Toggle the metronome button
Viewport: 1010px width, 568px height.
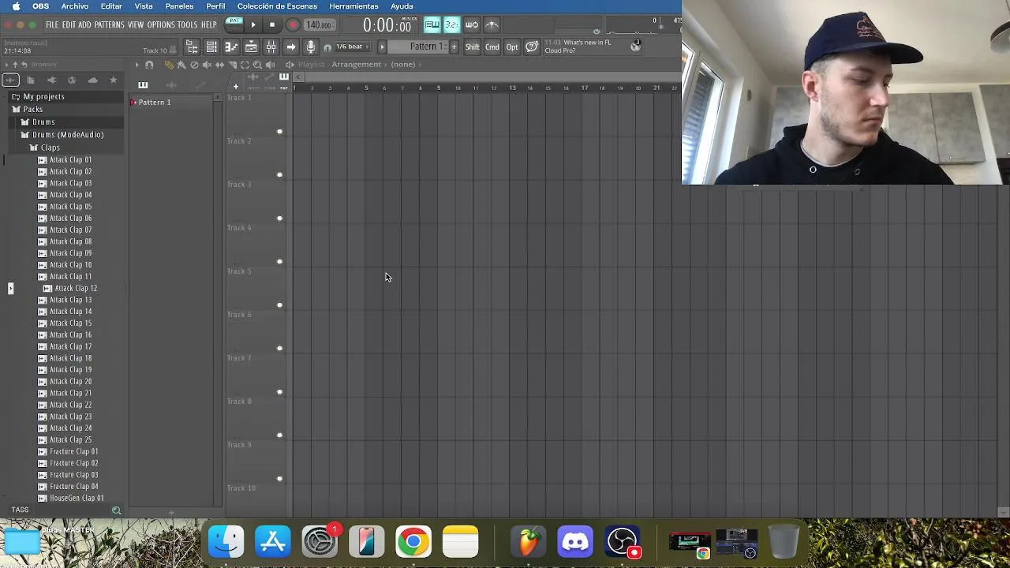492,25
